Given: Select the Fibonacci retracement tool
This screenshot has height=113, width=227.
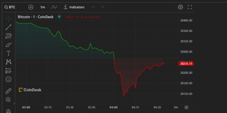Looking at the screenshot, I should [8, 36].
